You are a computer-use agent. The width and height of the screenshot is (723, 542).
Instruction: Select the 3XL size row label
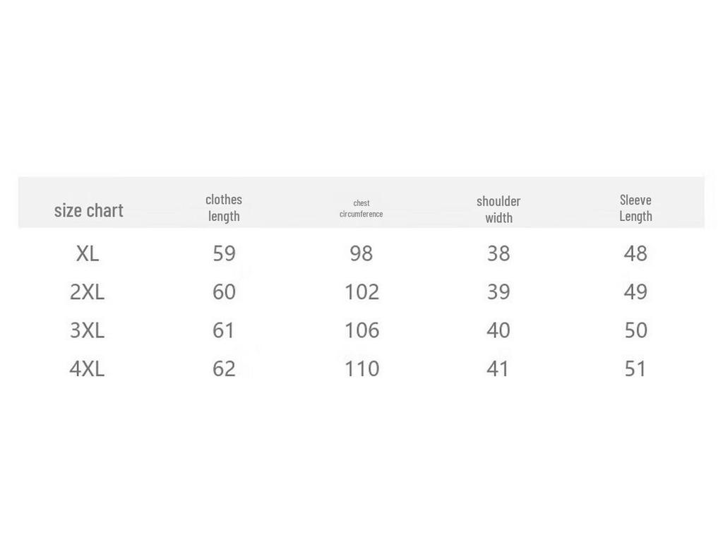87,330
